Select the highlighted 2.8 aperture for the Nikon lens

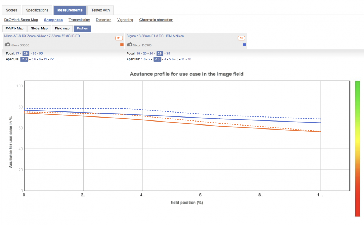[24, 59]
